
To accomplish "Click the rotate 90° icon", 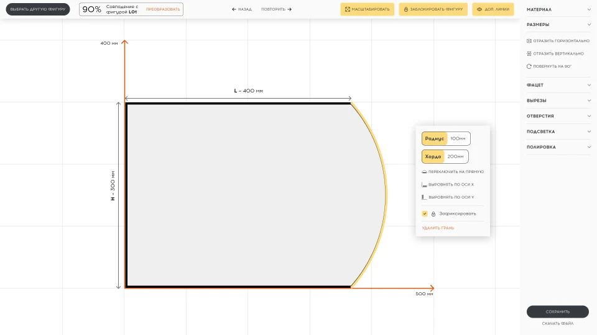I will [529, 66].
